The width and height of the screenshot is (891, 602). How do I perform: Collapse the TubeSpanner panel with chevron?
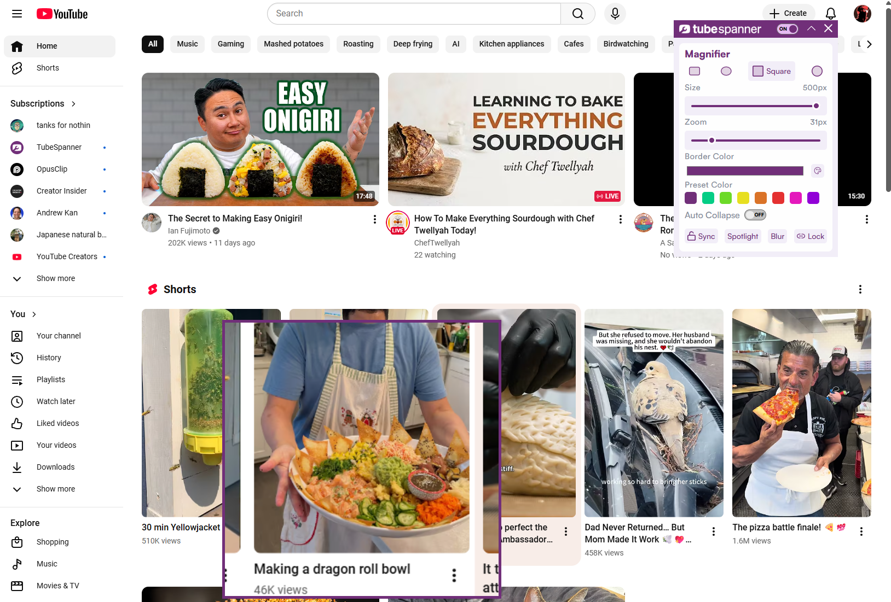[811, 28]
